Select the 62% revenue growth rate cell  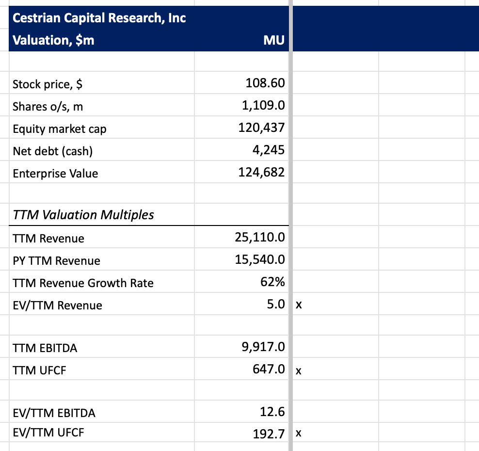272,283
